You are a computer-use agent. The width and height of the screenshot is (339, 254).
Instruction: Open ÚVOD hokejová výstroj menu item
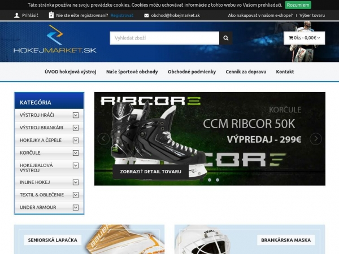[x=70, y=72]
